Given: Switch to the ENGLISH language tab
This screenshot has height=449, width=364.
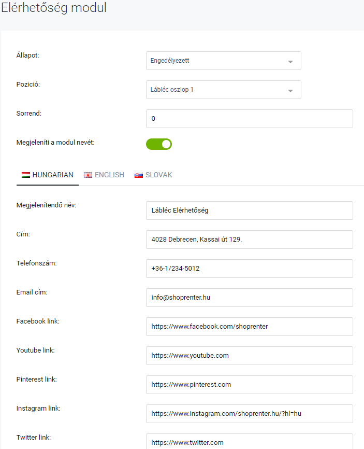Looking at the screenshot, I should click(x=109, y=175).
